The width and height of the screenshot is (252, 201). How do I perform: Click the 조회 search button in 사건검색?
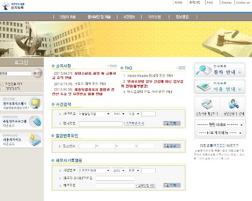[x=172, y=123]
